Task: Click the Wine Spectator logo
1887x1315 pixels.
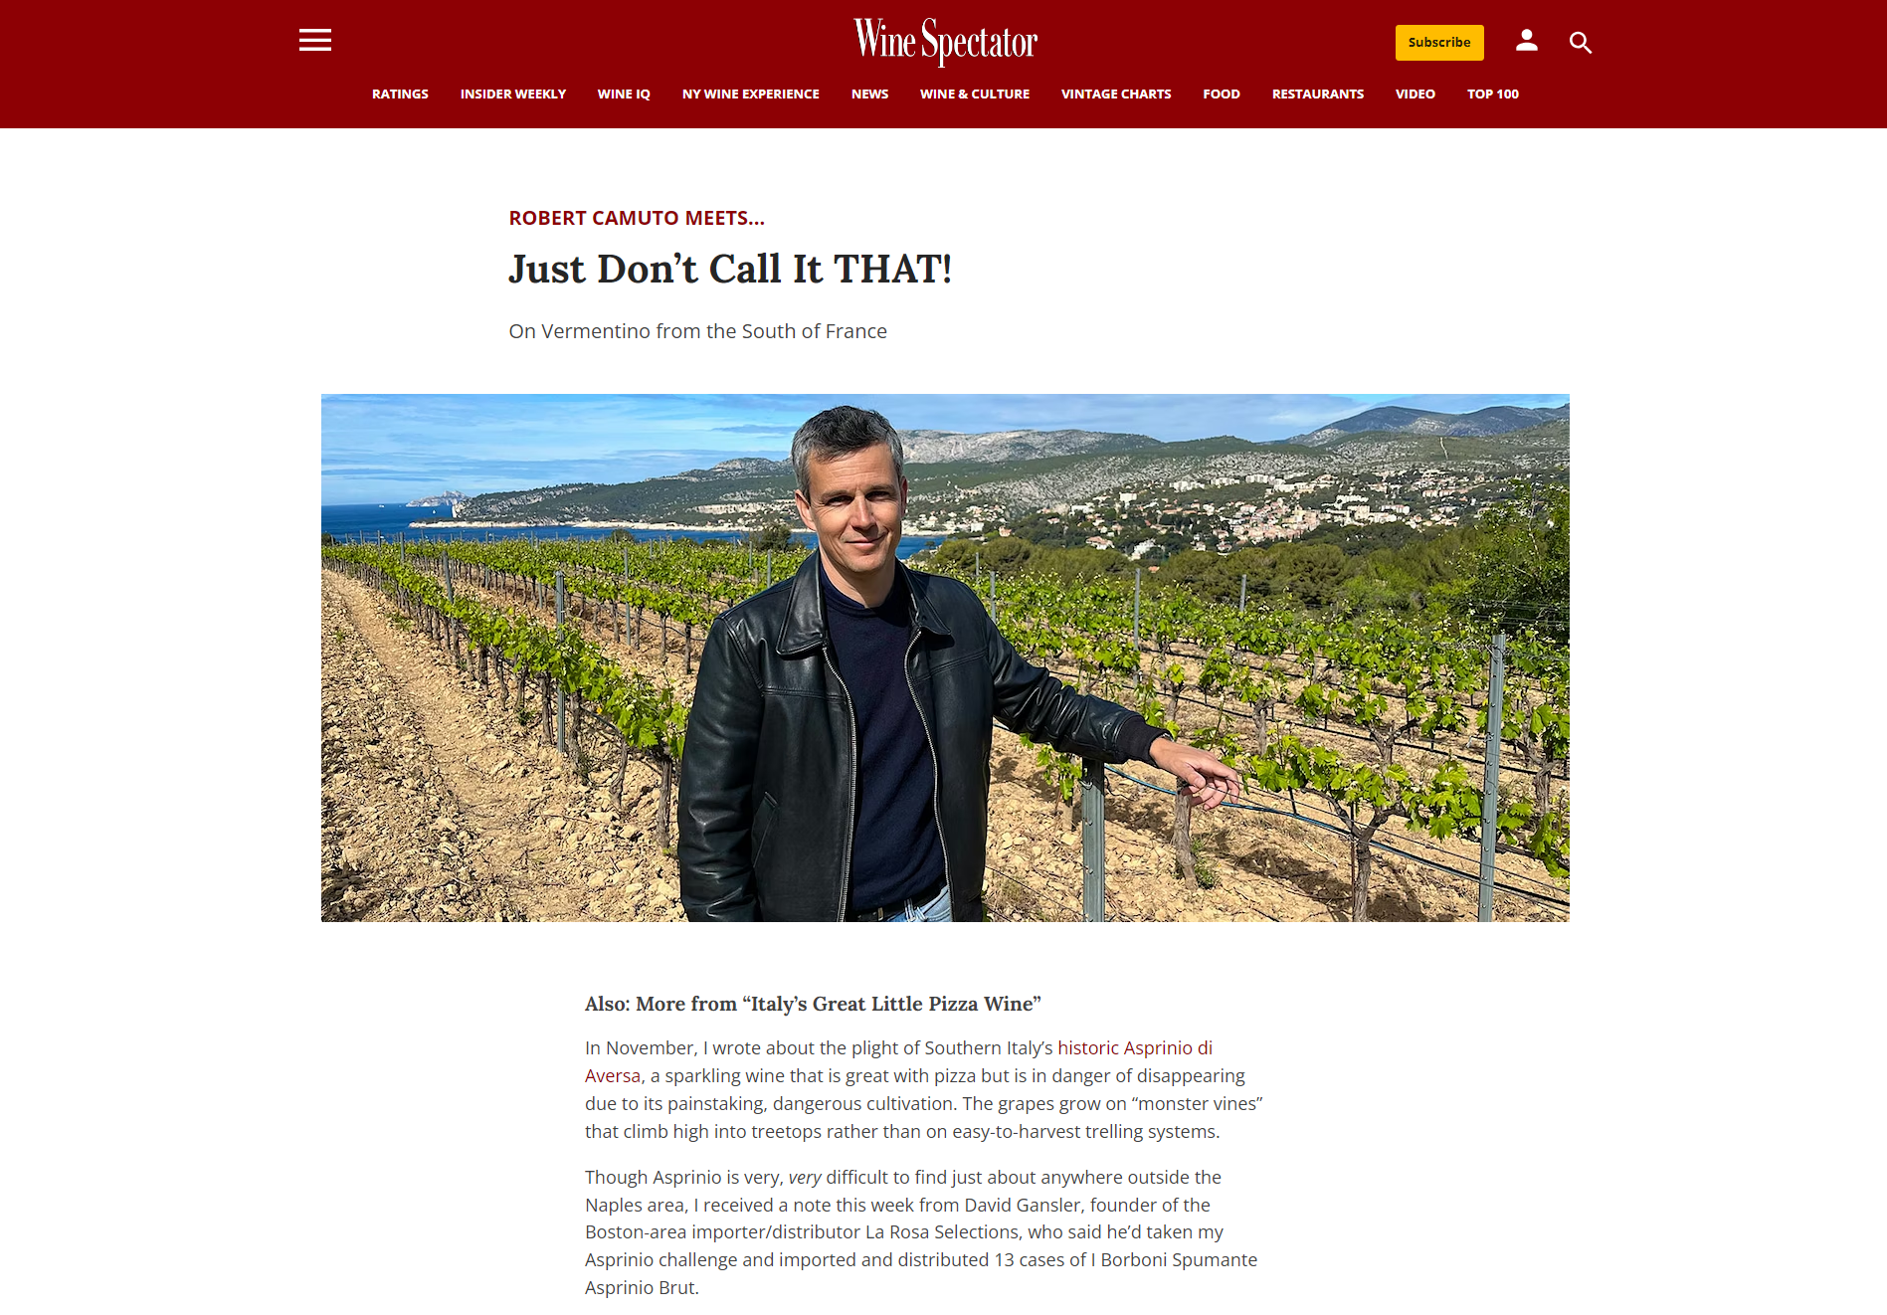Action: click(x=945, y=42)
